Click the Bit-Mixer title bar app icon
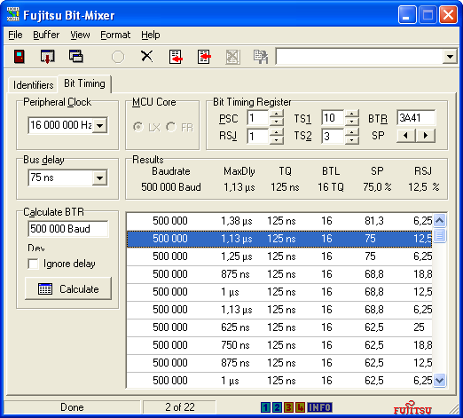 pos(13,14)
